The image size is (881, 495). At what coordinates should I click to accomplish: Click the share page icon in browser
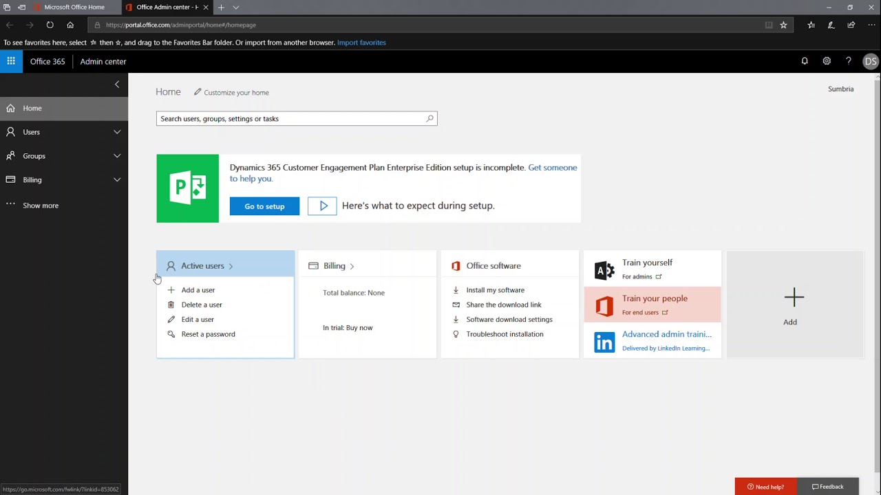pyautogui.click(x=851, y=25)
